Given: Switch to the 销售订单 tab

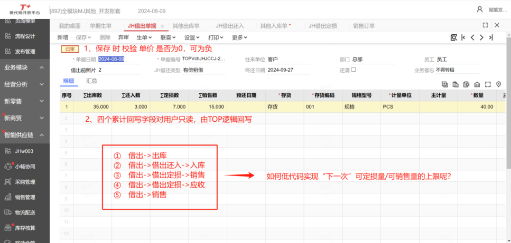Looking at the screenshot, I should (x=364, y=26).
